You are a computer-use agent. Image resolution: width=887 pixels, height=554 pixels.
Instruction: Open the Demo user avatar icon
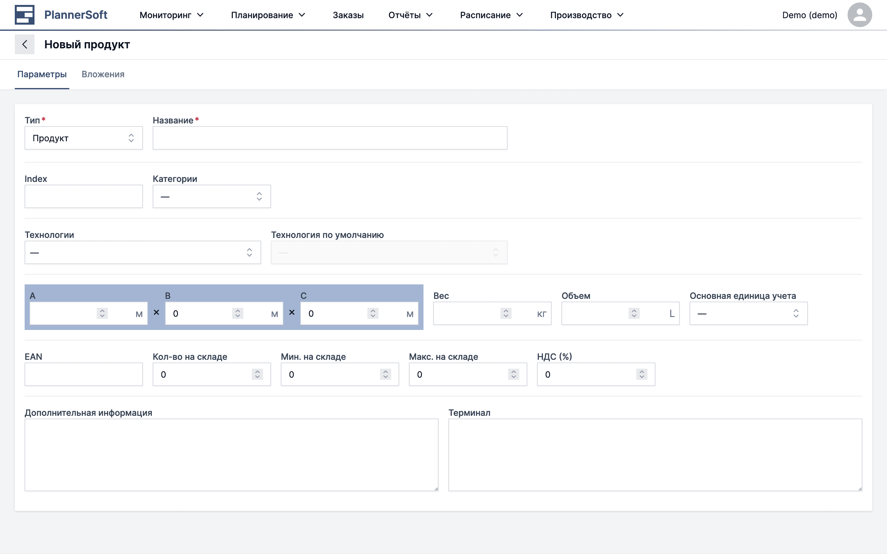[859, 15]
